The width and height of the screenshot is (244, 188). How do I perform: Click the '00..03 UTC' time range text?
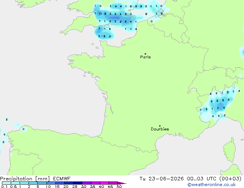(202, 179)
